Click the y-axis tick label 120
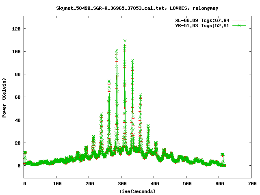260x195 pixels. click(x=16, y=29)
